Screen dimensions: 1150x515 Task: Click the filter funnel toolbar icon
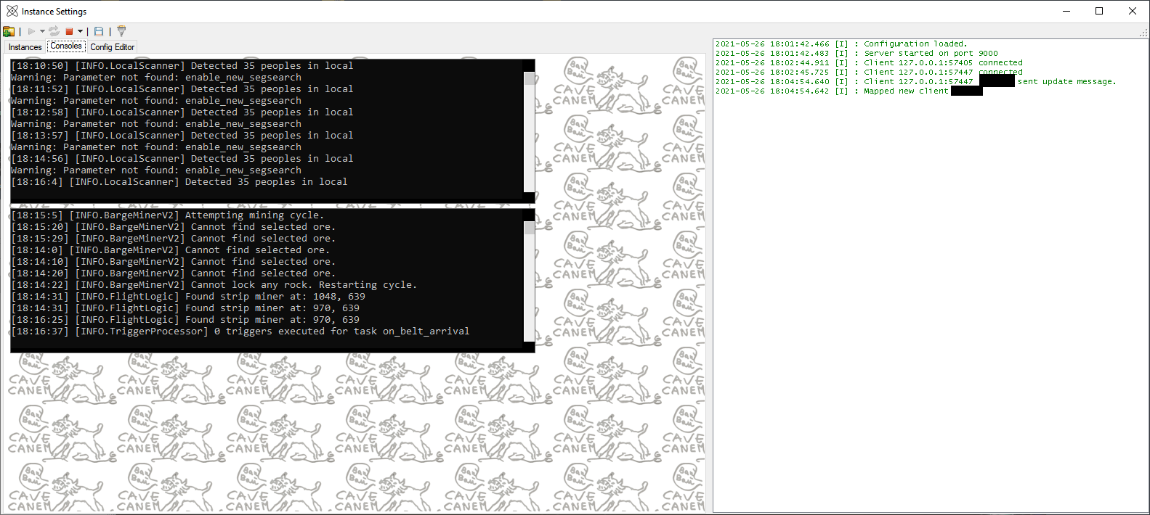coord(121,31)
